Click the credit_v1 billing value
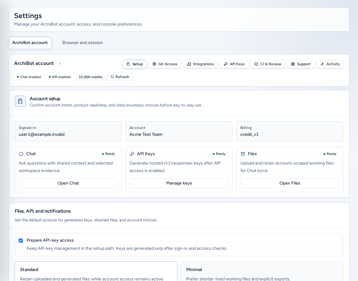The image size is (358, 281). [249, 135]
